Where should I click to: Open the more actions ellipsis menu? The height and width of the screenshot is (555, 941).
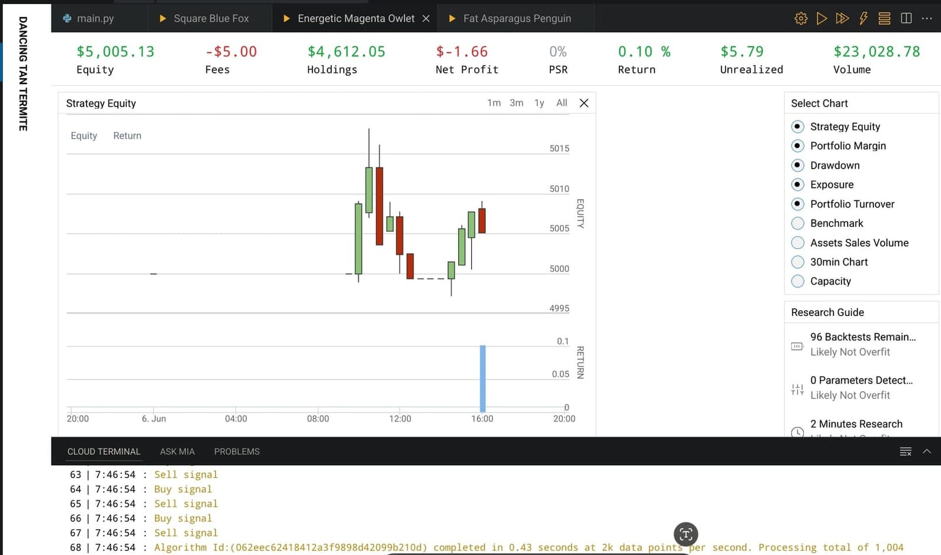click(x=927, y=18)
